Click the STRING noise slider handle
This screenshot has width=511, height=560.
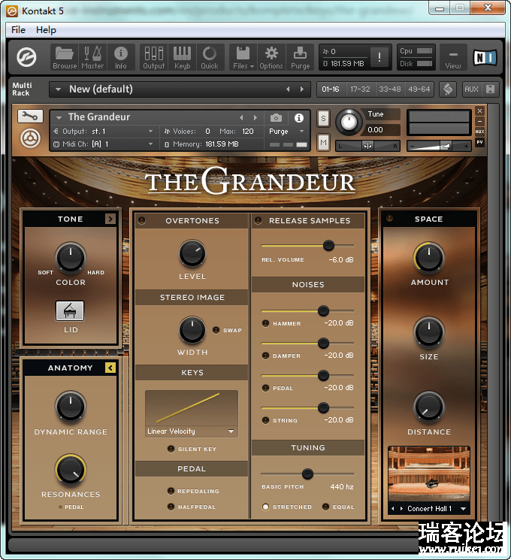tap(323, 407)
